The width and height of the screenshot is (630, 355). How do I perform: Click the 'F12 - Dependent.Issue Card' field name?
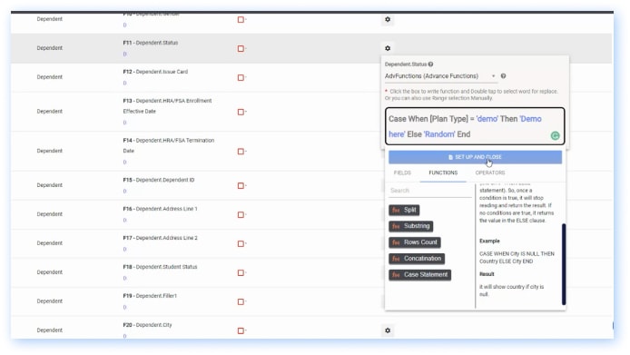click(155, 72)
